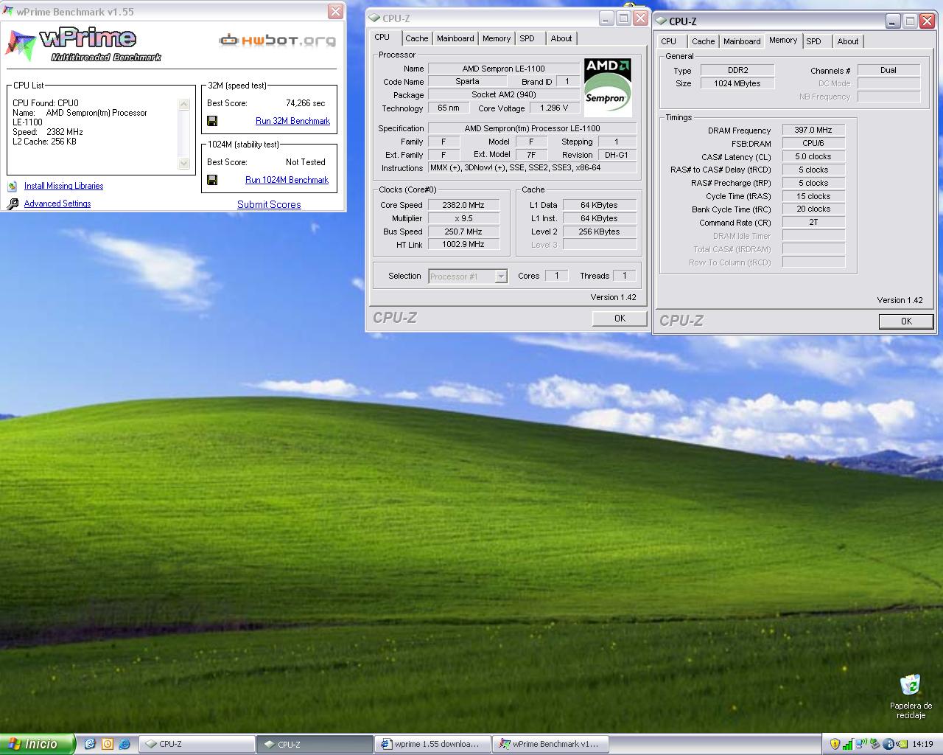Click the CPU list scrollbar up arrow
Image resolution: width=943 pixels, height=755 pixels.
coord(183,105)
